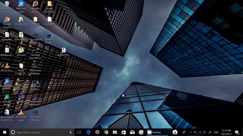The height and width of the screenshot is (136, 243).
Task: Select the Mozilla Firefox desktop shortcut
Action: [35, 7]
